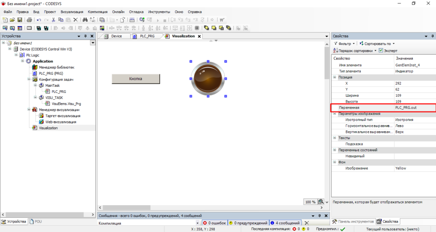Open the Фильтр dropdown
This screenshot has width=436, height=232.
(344, 43)
